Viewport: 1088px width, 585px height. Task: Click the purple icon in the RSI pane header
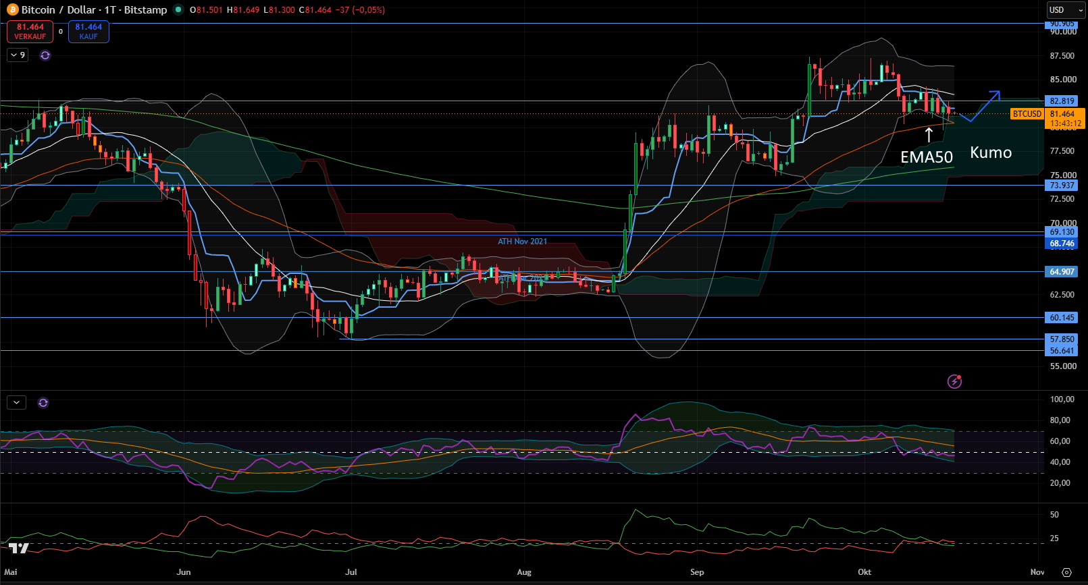tap(43, 403)
